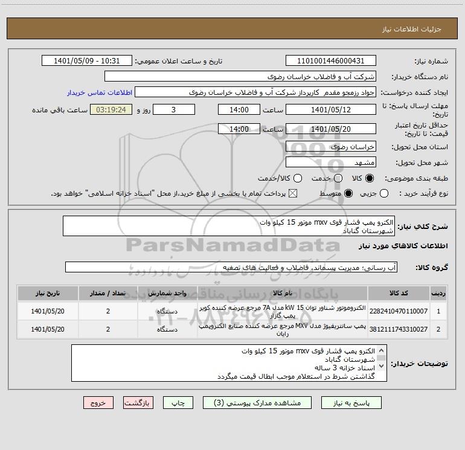Image resolution: width=465 pixels, height=450 pixels.
Task: Click the price validity date 1401/05/20 field
Action: pos(331,129)
